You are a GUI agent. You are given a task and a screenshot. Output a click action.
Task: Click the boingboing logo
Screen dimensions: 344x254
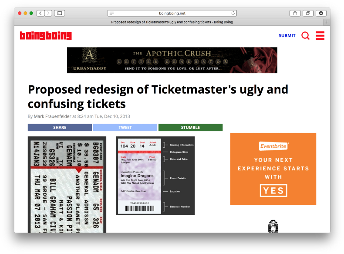pos(46,36)
